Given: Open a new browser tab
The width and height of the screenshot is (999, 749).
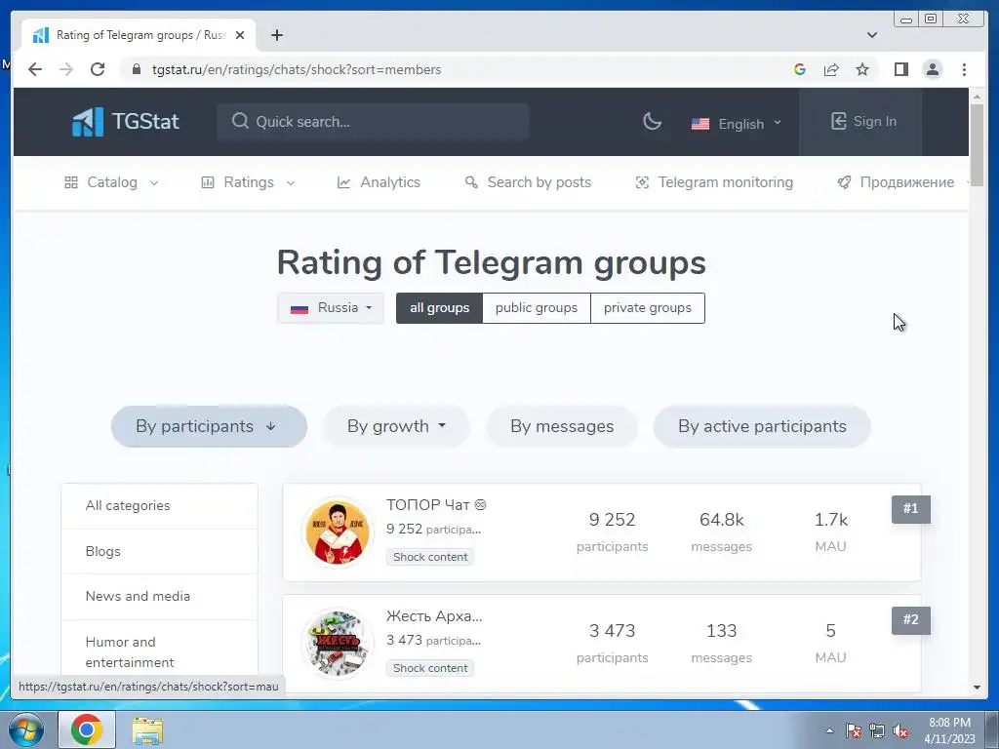Looking at the screenshot, I should [276, 35].
